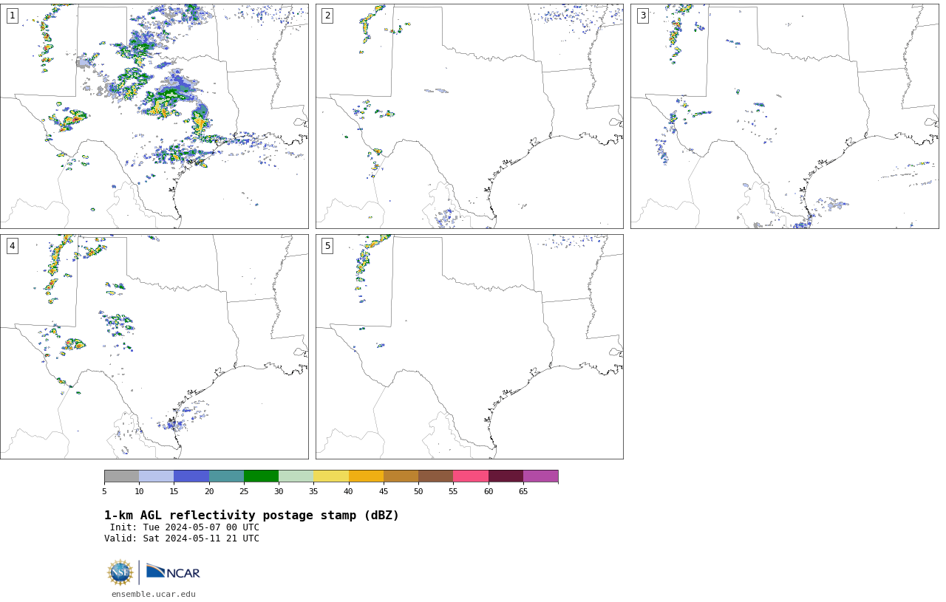The height and width of the screenshot is (602, 946).
Task: Click the panel number 3 label
Action: pyautogui.click(x=643, y=16)
